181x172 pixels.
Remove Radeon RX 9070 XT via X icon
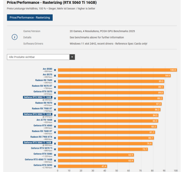(x=55, y=87)
